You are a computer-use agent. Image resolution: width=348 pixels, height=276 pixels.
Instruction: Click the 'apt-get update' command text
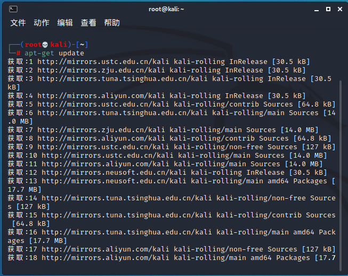click(54, 53)
